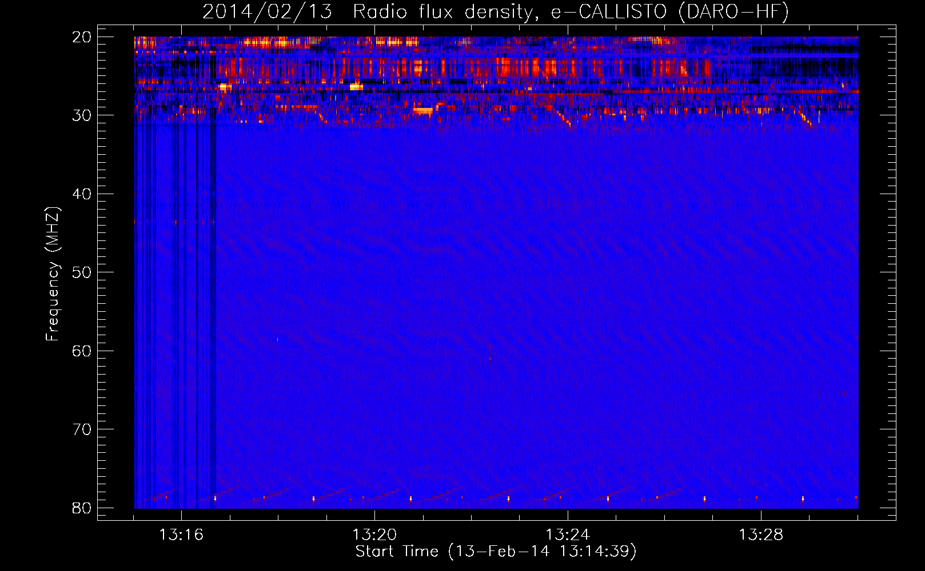
Task: Click the 20 frequency tick label
Action: click(x=82, y=37)
